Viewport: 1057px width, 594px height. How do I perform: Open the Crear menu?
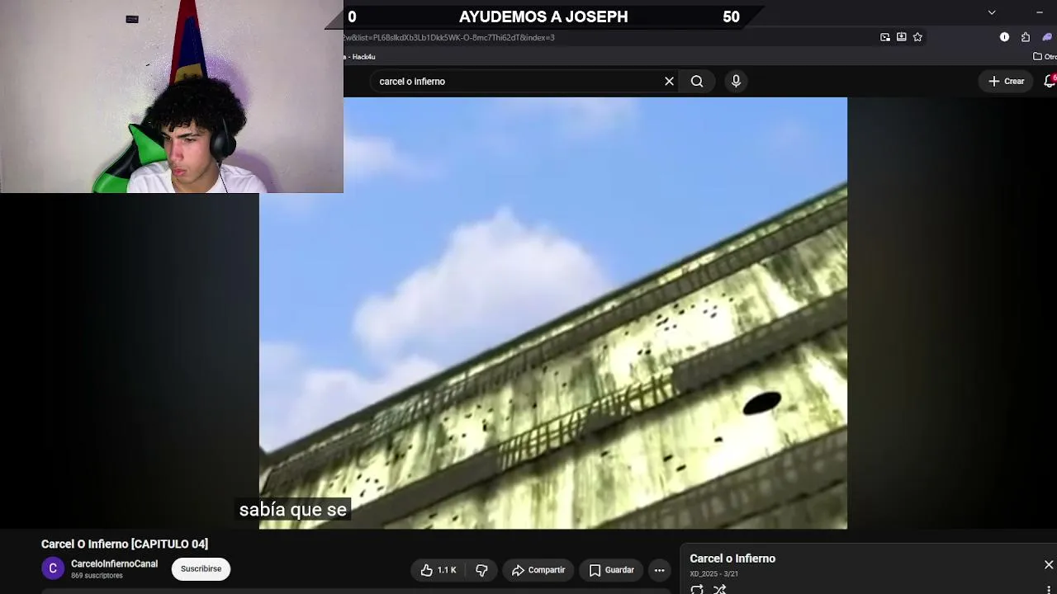click(1006, 81)
